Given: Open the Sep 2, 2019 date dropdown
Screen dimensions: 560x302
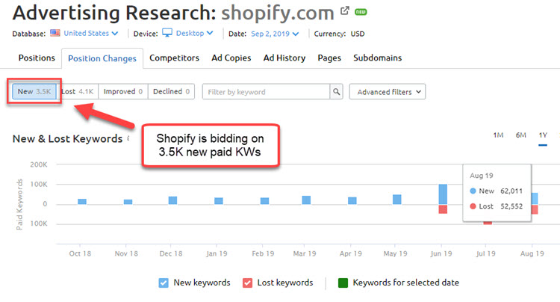Looking at the screenshot, I should tap(276, 34).
